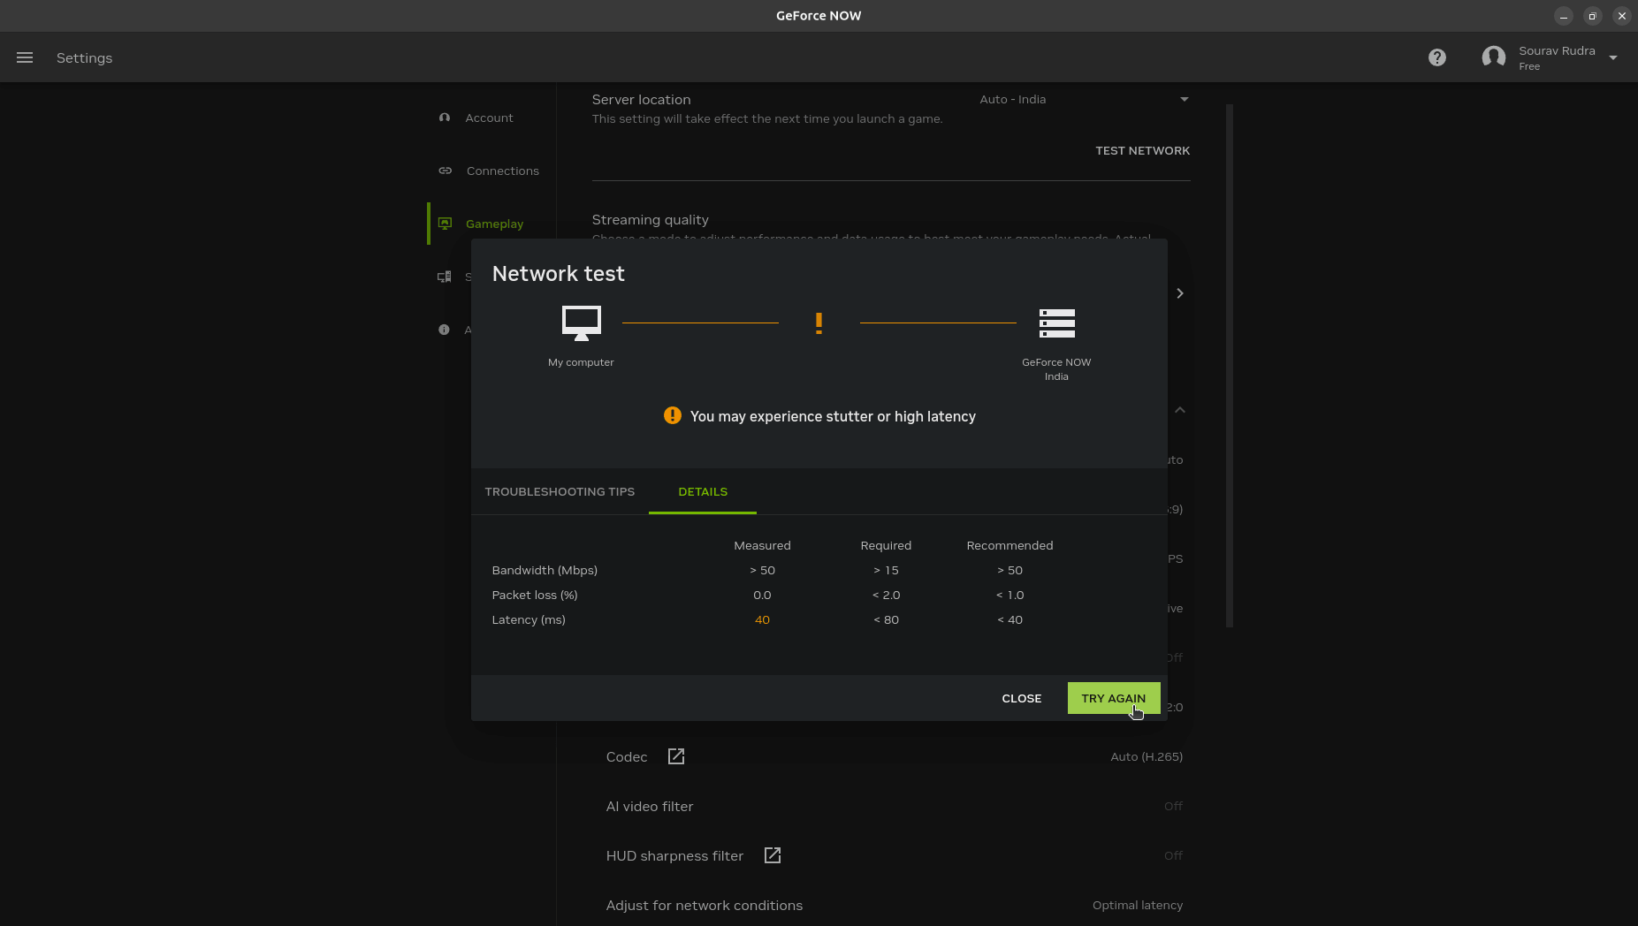Image resolution: width=1638 pixels, height=926 pixels.
Task: Click the Connections link icon
Action: [446, 171]
